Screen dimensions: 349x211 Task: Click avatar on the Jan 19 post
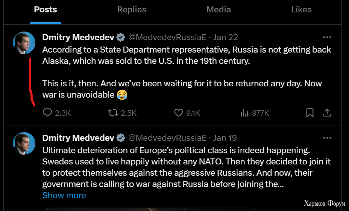24,143
